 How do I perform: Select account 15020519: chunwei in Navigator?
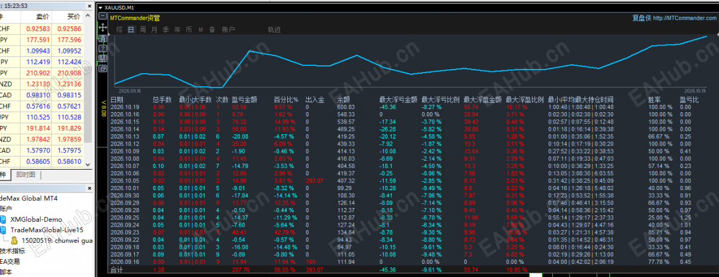[x=57, y=240]
